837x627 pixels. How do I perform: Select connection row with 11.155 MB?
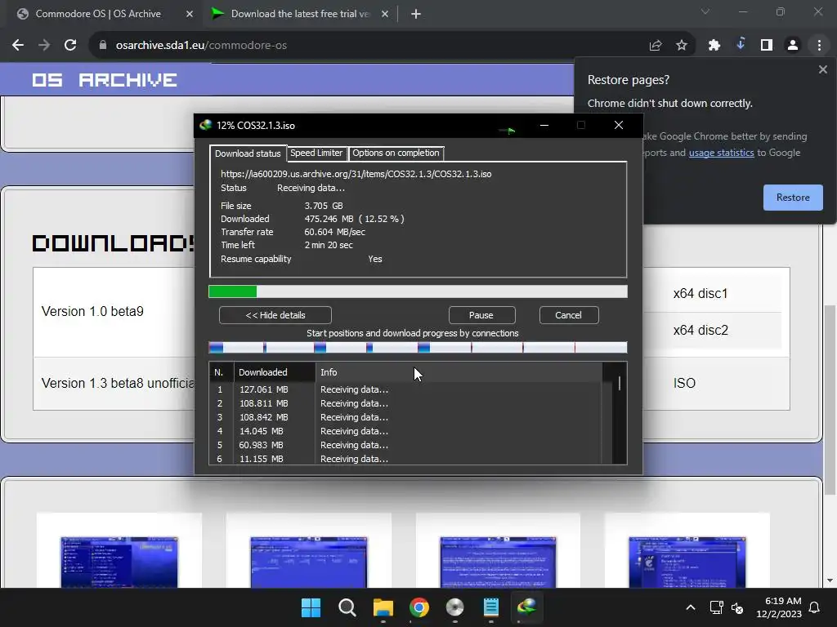(405, 459)
